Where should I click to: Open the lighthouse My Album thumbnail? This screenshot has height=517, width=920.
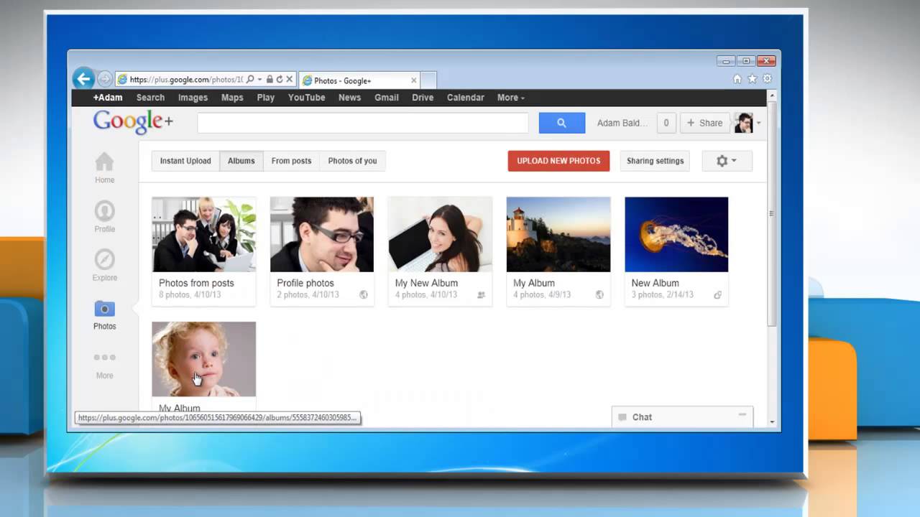click(x=558, y=234)
